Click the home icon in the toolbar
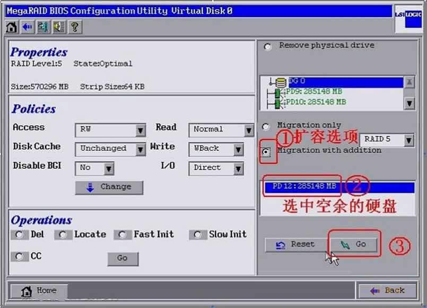The image size is (427, 308). point(12,27)
